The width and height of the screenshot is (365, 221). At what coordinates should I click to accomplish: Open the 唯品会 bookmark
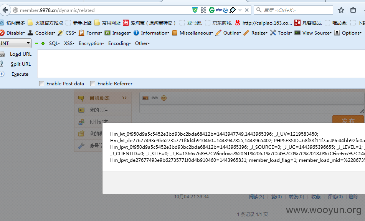tap(336, 23)
